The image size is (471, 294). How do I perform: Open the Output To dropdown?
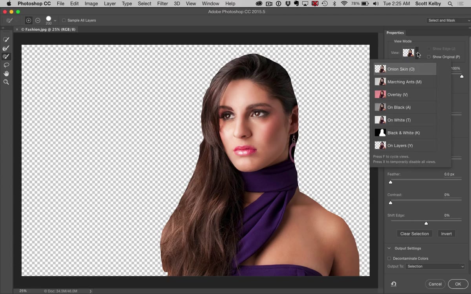point(435,267)
